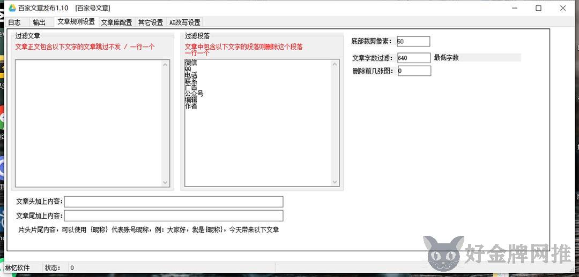579x277 pixels.
Task: Click the 最低字数 label
Action: click(x=447, y=57)
